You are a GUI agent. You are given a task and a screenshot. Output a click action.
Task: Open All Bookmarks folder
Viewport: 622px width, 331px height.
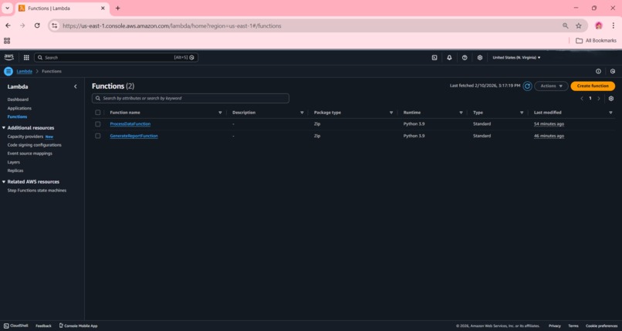[596, 40]
